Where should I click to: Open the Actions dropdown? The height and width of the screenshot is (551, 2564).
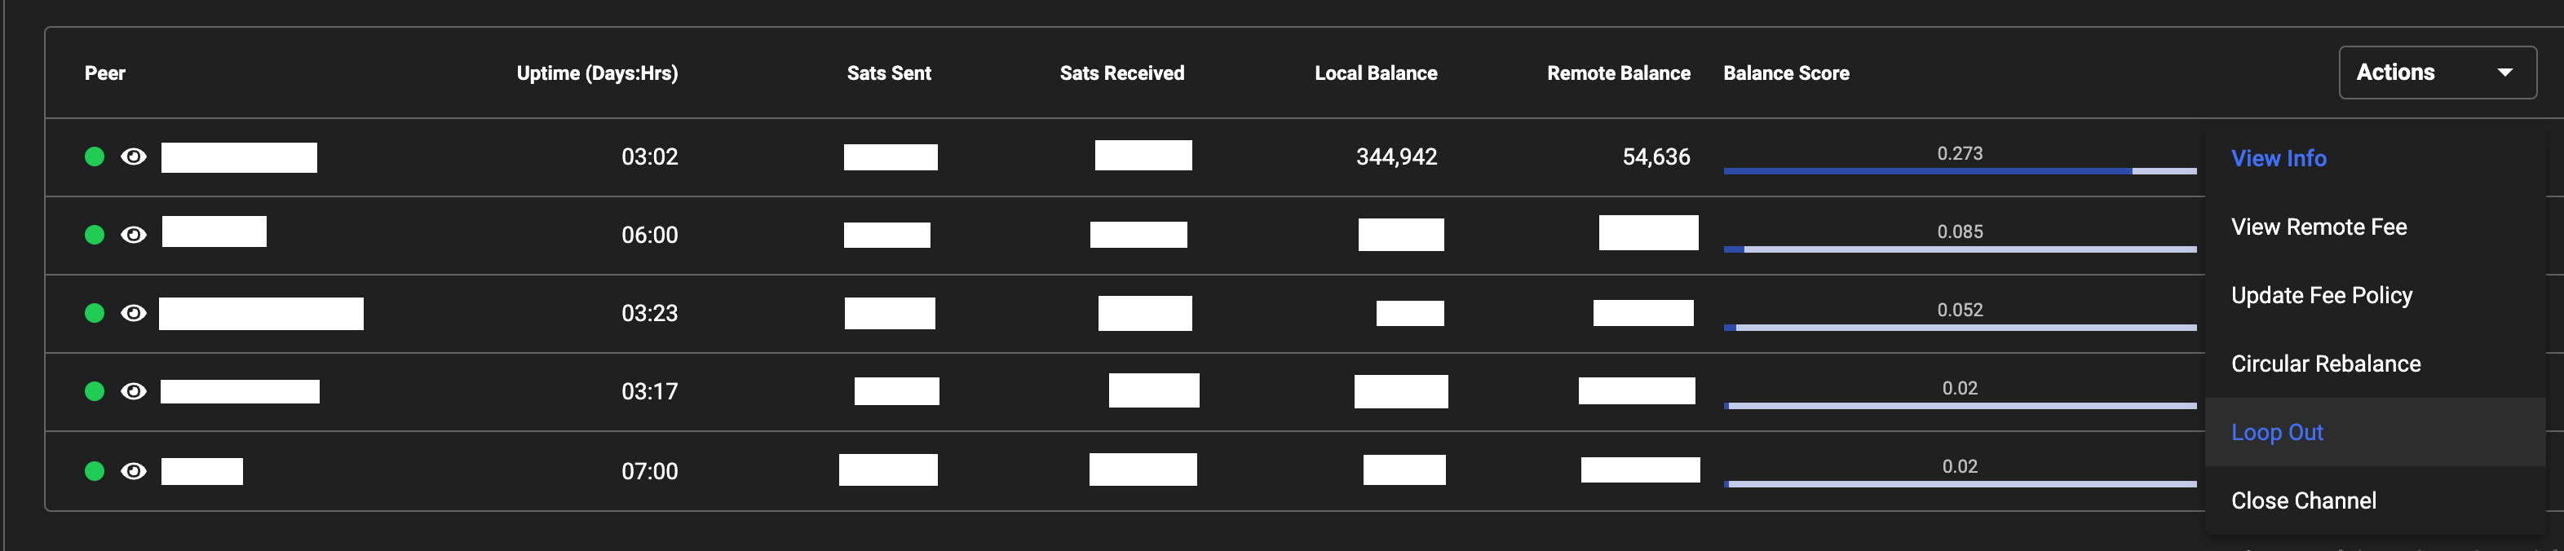pyautogui.click(x=2436, y=73)
